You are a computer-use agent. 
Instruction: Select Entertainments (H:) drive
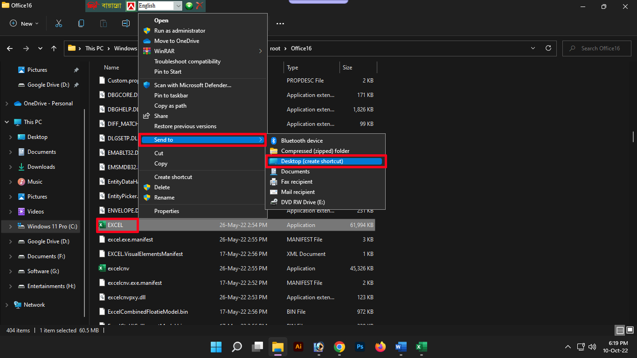click(x=51, y=286)
